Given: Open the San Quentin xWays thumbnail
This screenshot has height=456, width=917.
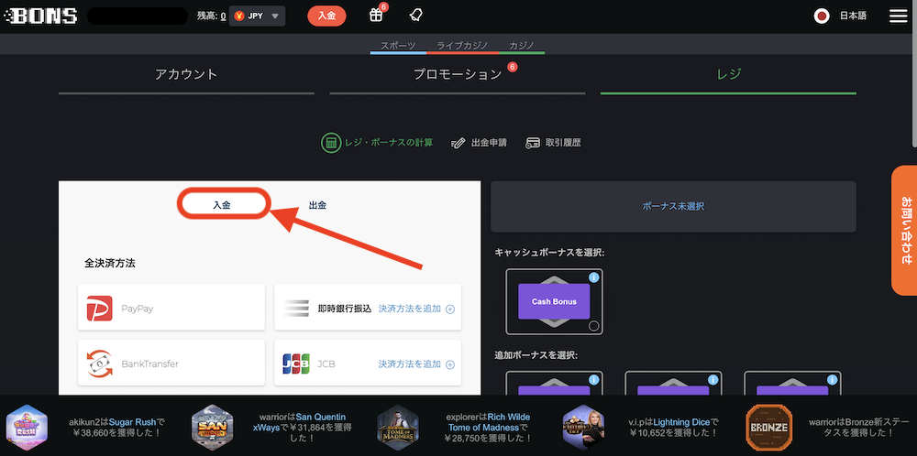Looking at the screenshot, I should click(213, 426).
